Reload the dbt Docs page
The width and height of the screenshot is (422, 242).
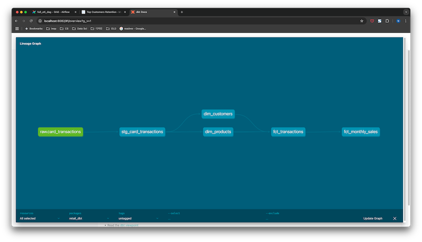coord(31,21)
